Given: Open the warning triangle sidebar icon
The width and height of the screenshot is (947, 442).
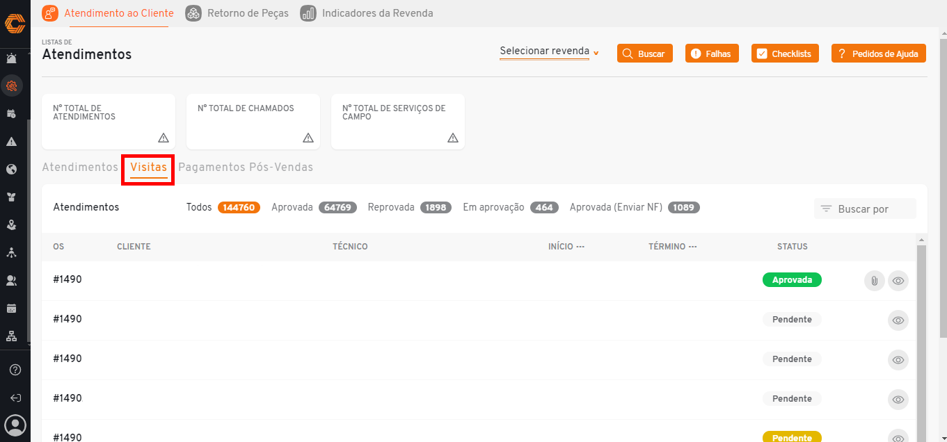Looking at the screenshot, I should tap(12, 141).
